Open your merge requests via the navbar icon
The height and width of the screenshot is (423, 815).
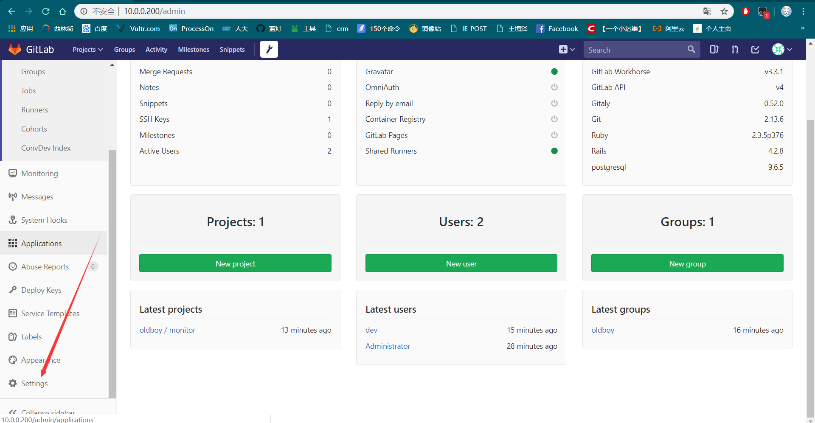click(x=735, y=49)
